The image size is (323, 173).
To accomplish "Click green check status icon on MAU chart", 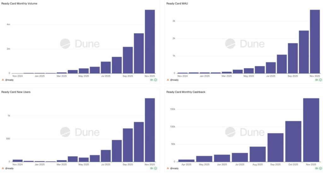I will coord(320,80).
